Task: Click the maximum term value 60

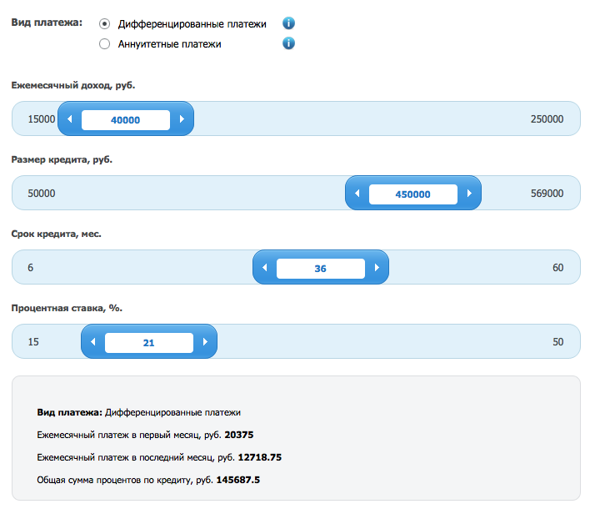Action: [558, 267]
